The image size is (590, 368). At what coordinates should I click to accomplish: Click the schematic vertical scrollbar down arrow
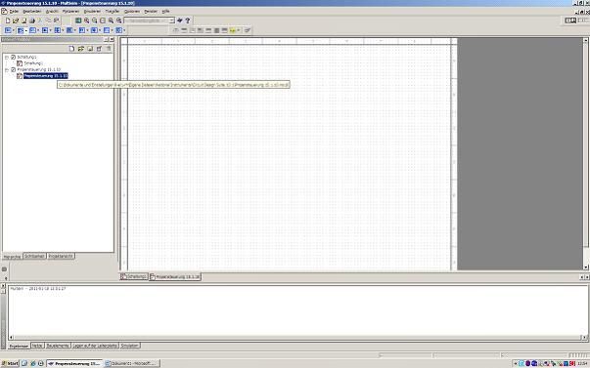click(586, 267)
